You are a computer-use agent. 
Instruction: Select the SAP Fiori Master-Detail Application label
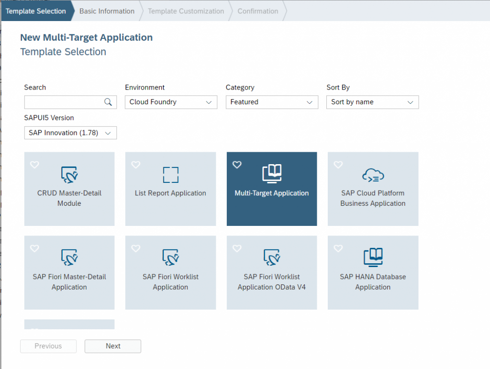(69, 282)
